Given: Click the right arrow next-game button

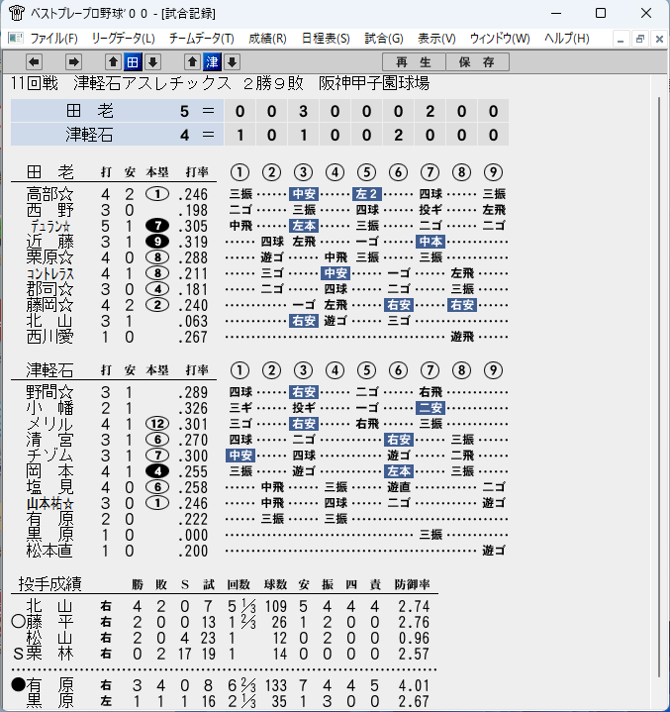Looking at the screenshot, I should click(x=73, y=61).
